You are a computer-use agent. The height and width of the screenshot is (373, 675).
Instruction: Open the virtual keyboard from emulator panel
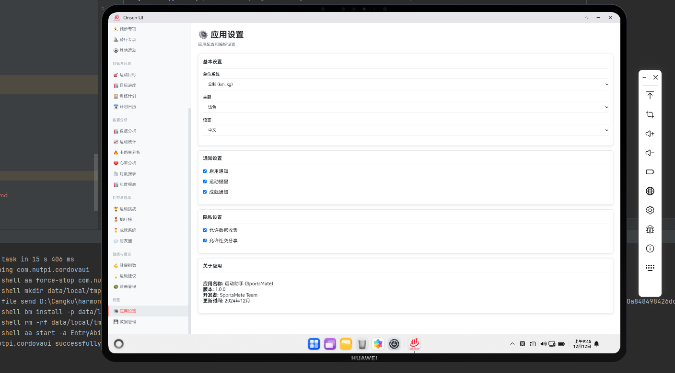click(650, 268)
